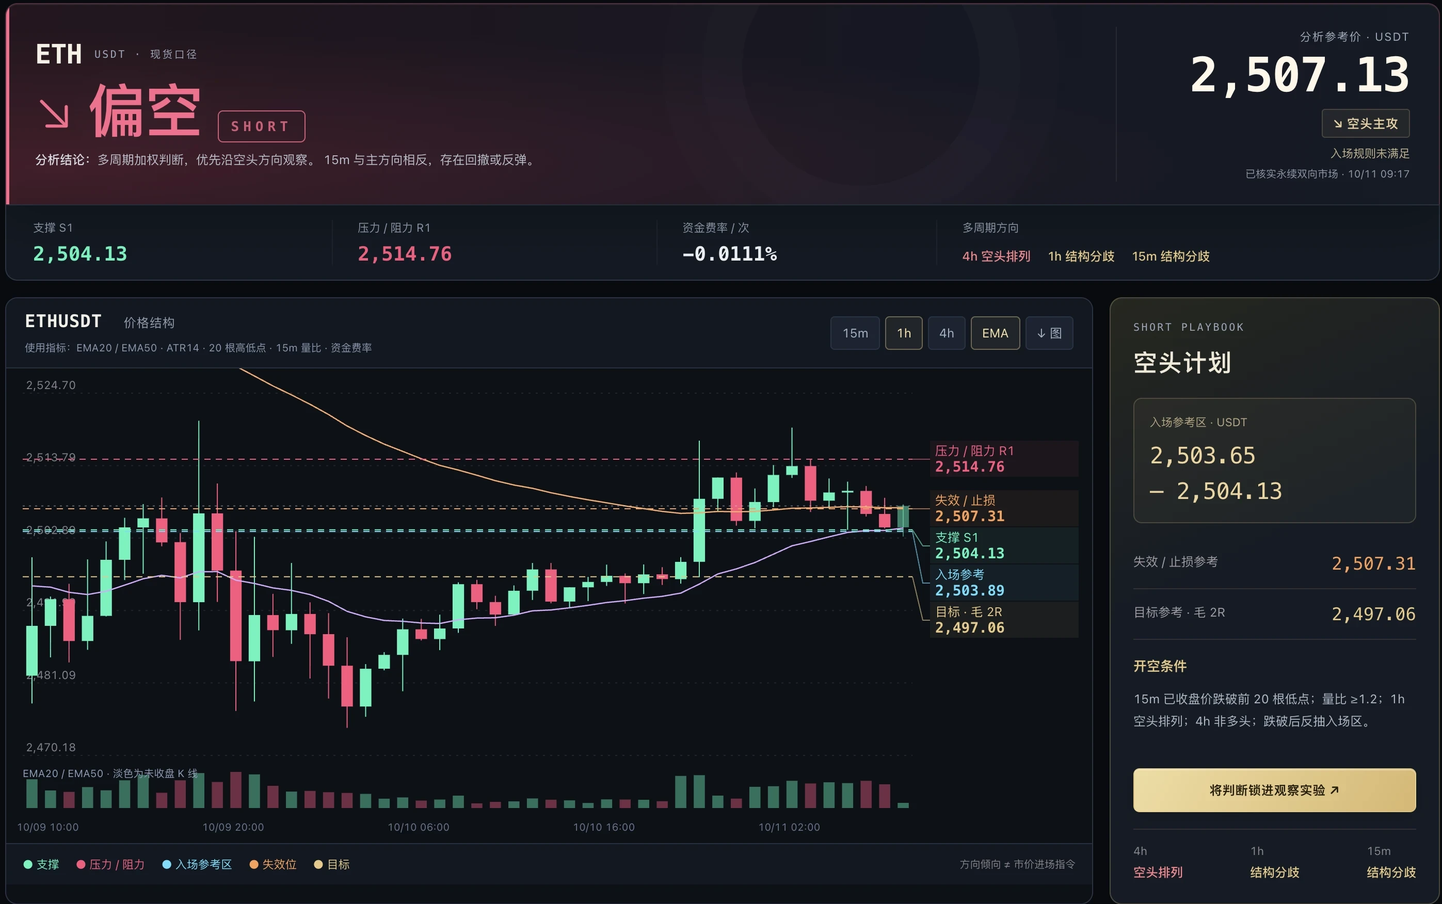Toggle the blue 入场参考区 legend item
This screenshot has width=1442, height=904.
pos(197,864)
